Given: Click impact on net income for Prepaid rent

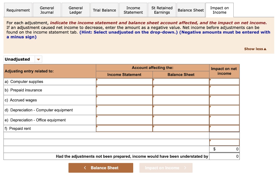Looking at the screenshot, I should point(224,129).
